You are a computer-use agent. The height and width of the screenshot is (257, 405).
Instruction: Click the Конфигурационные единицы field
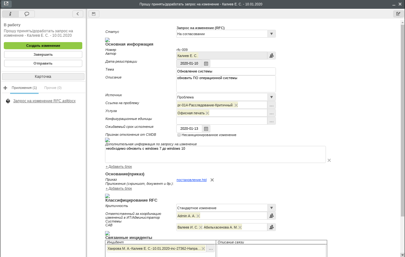pyautogui.click(x=222, y=121)
